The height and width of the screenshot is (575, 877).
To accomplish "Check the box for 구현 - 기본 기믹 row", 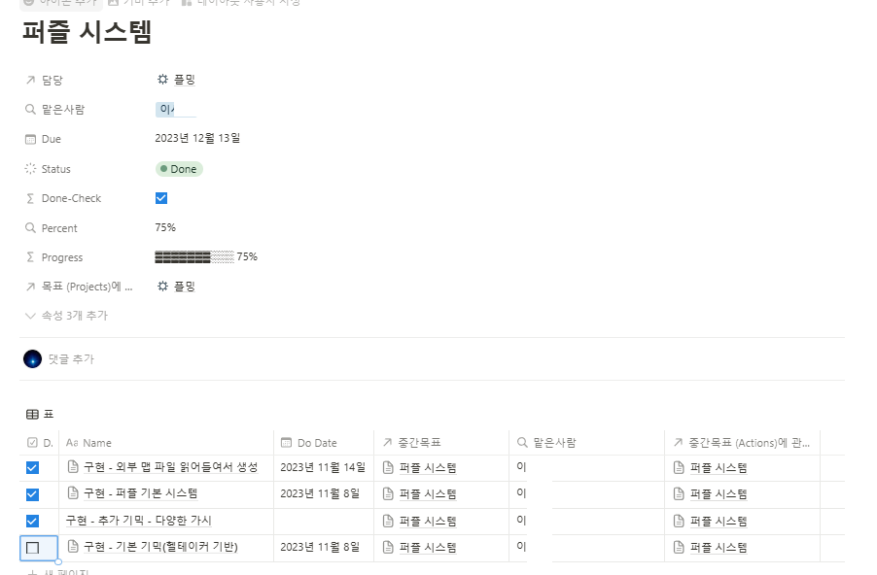I will pyautogui.click(x=32, y=548).
